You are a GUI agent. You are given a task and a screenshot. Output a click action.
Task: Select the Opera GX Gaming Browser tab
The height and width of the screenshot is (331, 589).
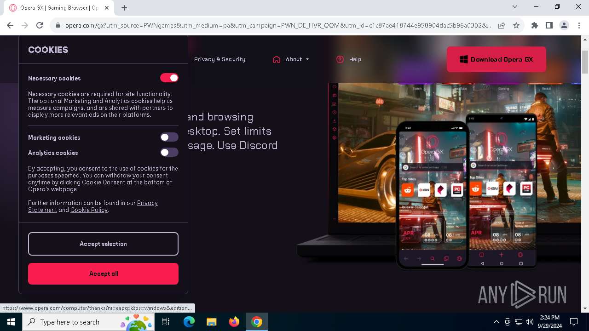pos(59,8)
